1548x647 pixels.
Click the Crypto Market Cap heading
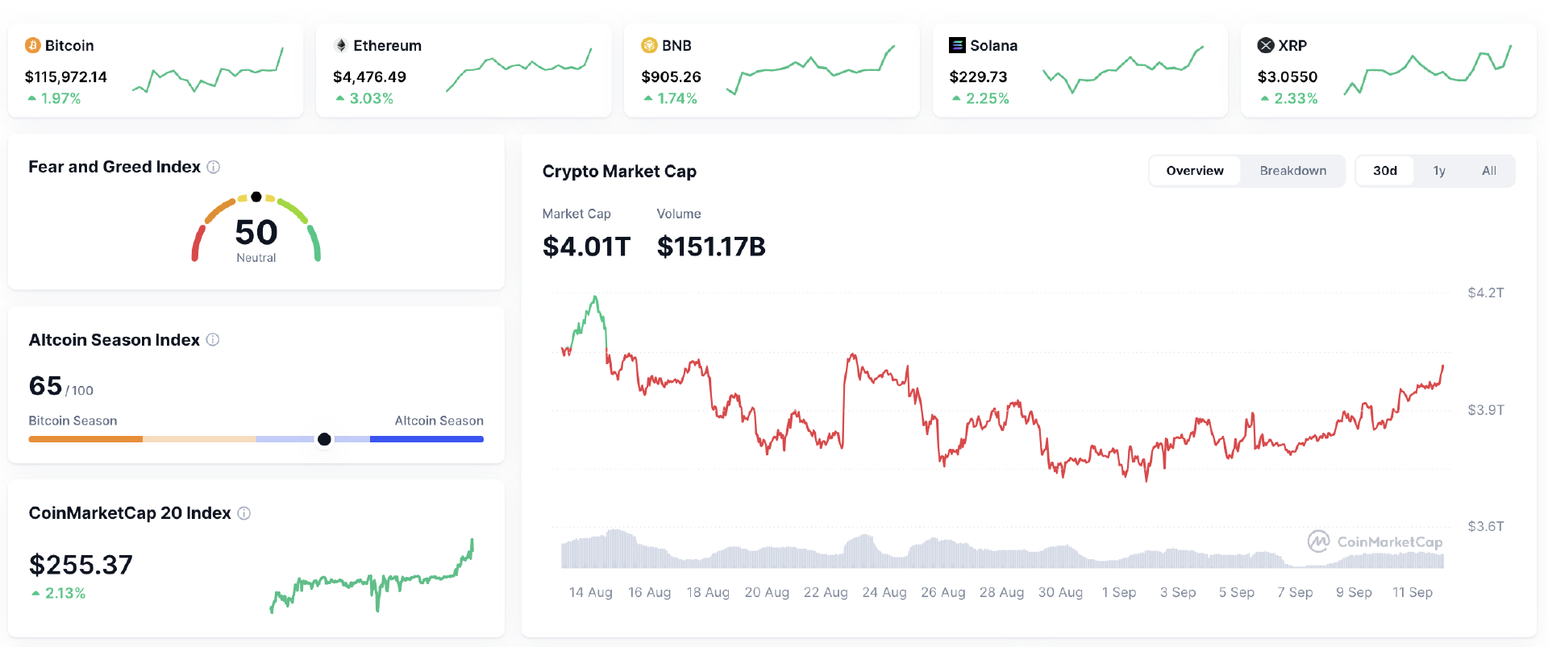619,172
